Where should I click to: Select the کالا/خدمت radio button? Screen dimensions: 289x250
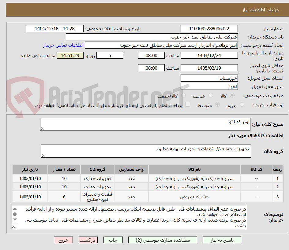183,95
